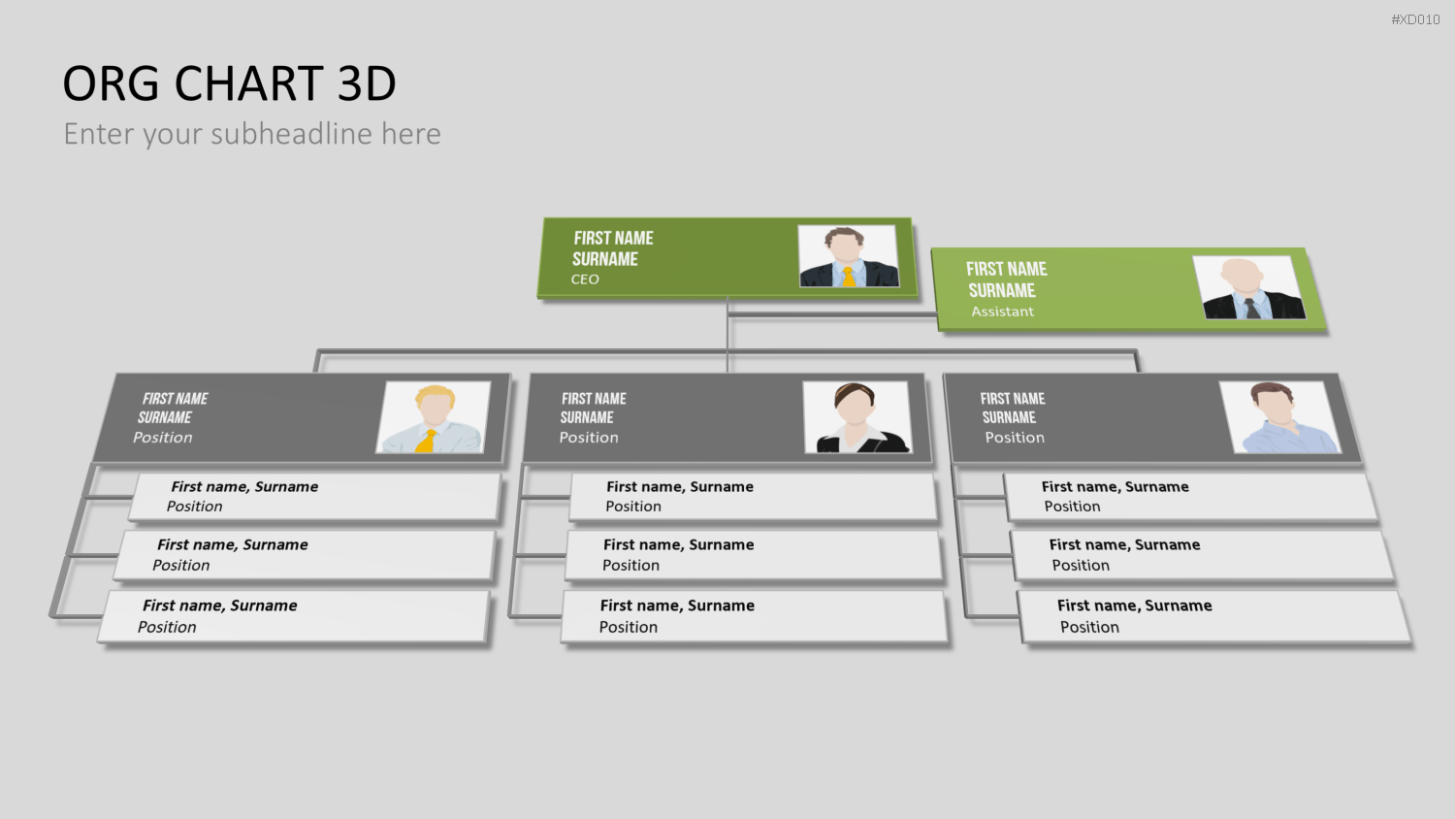The image size is (1455, 819).
Task: Click the blond man avatar with yellow tie
Action: click(434, 417)
